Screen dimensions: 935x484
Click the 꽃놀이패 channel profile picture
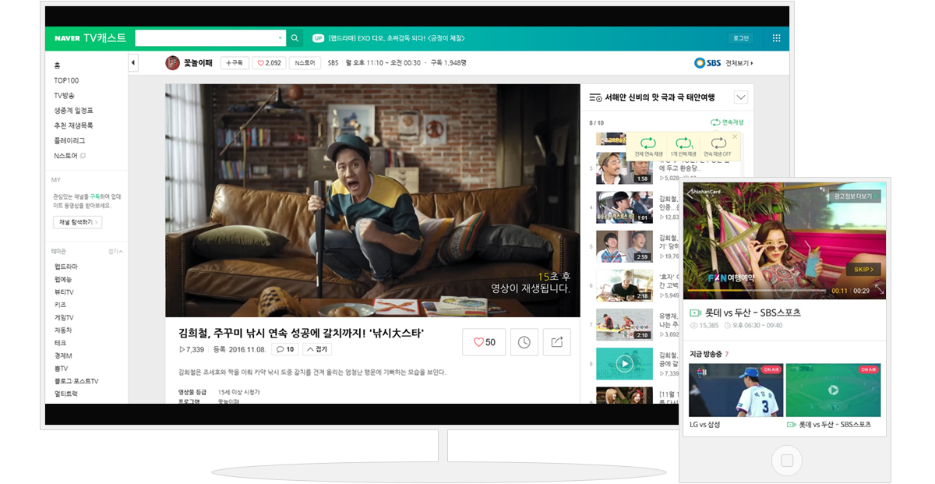172,63
